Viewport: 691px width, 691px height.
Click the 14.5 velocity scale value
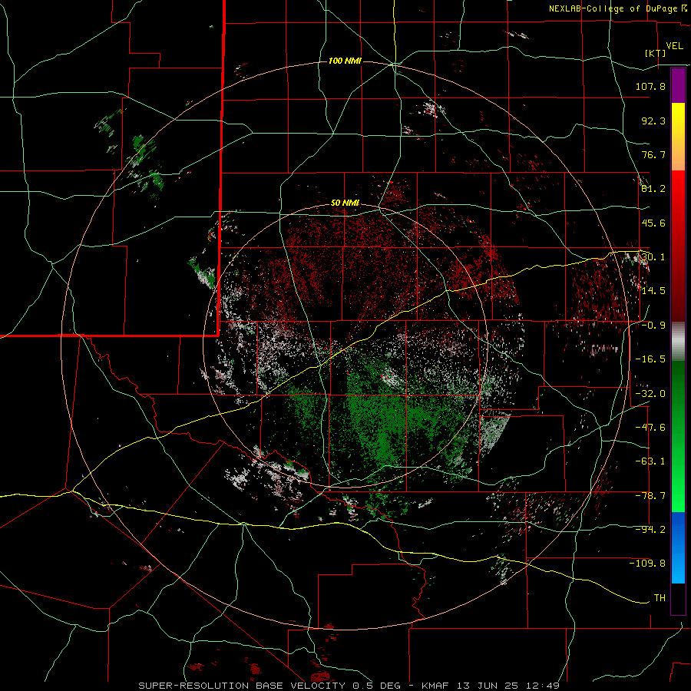click(653, 291)
